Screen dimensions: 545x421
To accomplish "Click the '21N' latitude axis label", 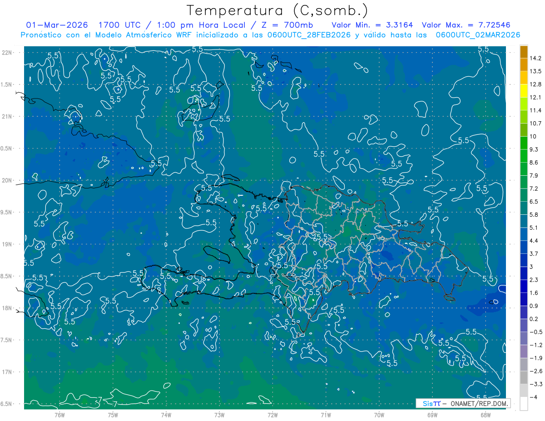I will click(6, 116).
